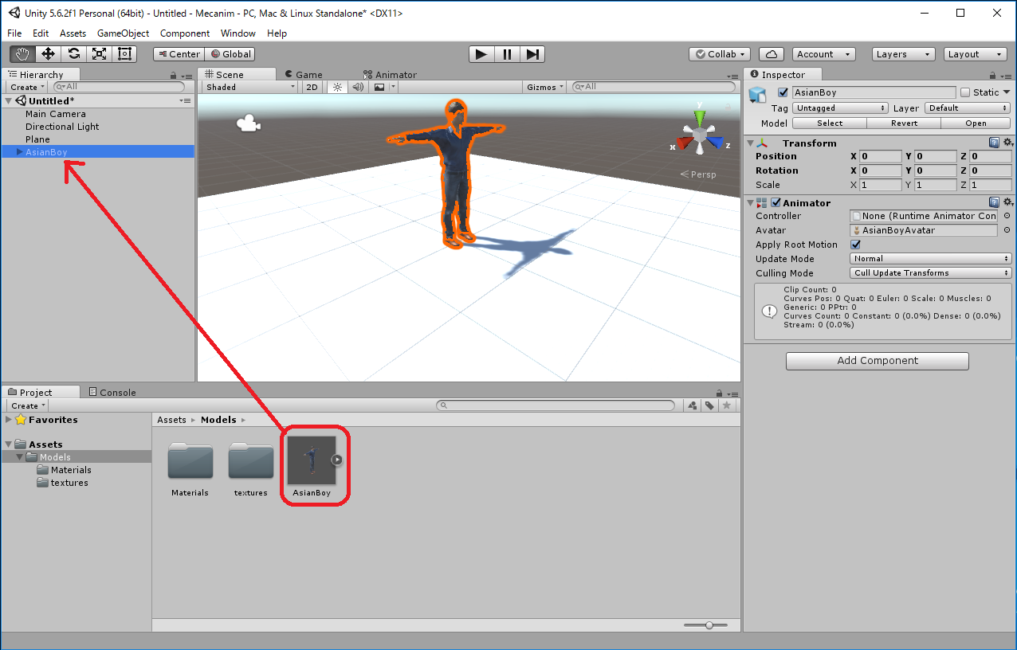Screen dimensions: 1017x650
Task: Open the Layers dropdown
Action: [903, 54]
